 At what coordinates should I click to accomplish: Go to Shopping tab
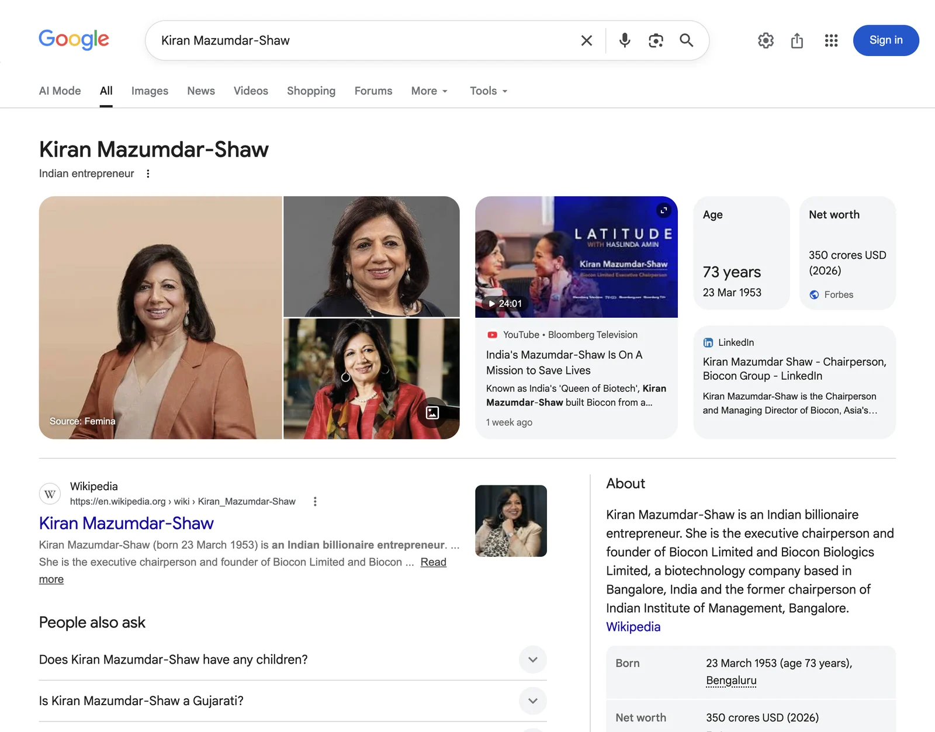[x=311, y=91]
